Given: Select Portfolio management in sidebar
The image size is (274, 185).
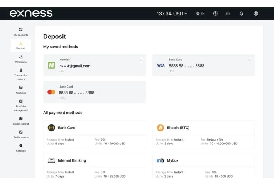Looking at the screenshot, I should [21, 105].
